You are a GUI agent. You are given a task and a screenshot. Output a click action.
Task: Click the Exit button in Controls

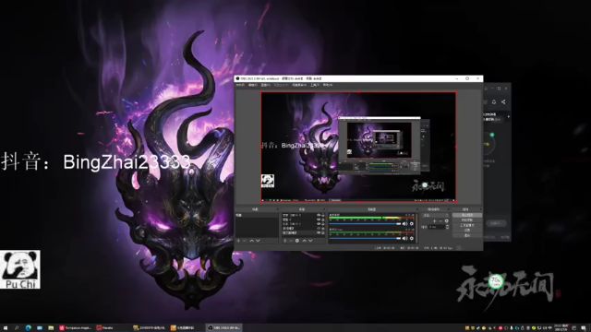click(467, 235)
